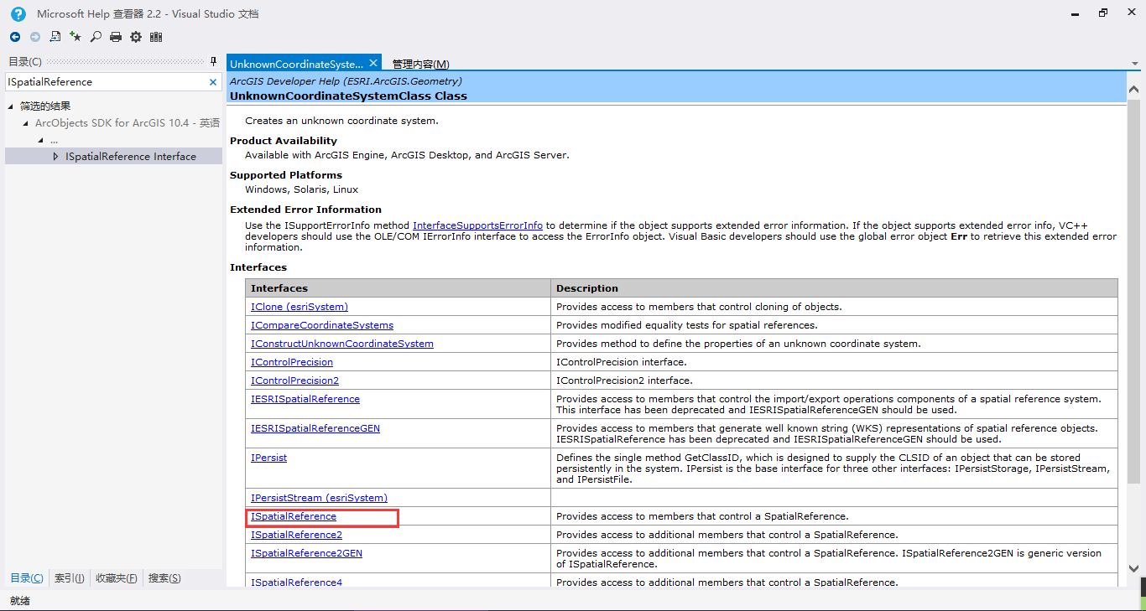Click the "Product Availability" heading
The image size is (1146, 611).
pyautogui.click(x=284, y=141)
